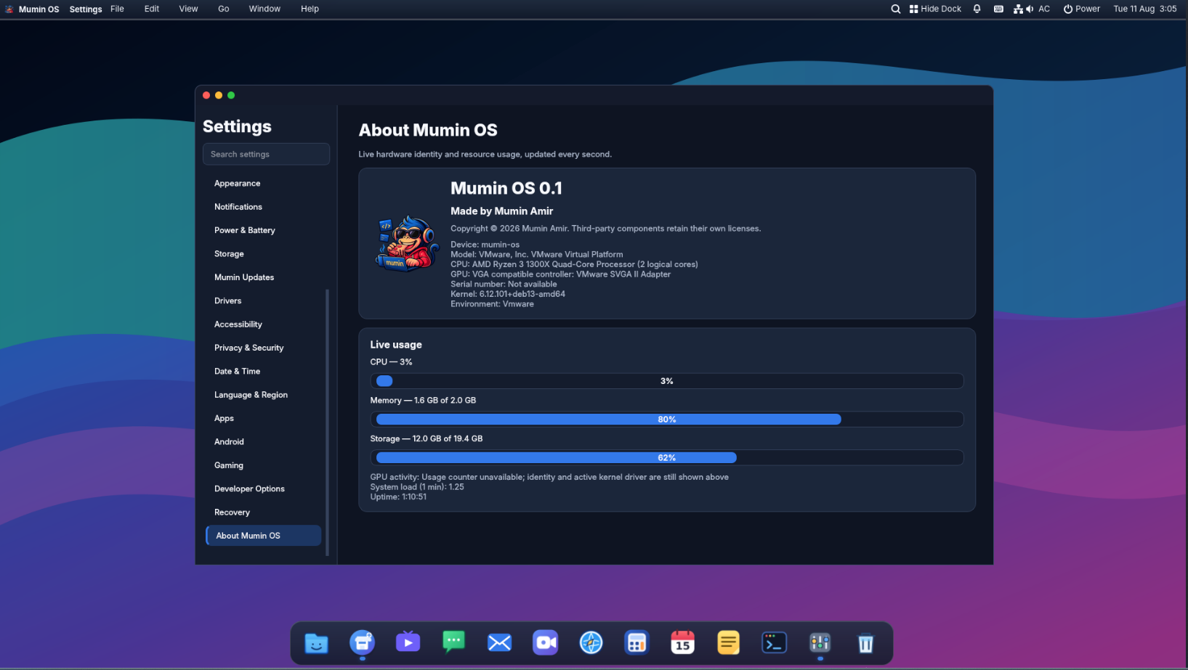
Task: Open the Terminal dock icon
Action: point(774,643)
